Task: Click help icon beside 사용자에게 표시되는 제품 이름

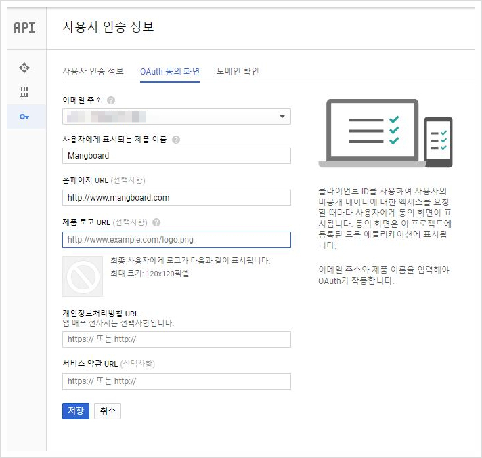Action: click(x=176, y=140)
